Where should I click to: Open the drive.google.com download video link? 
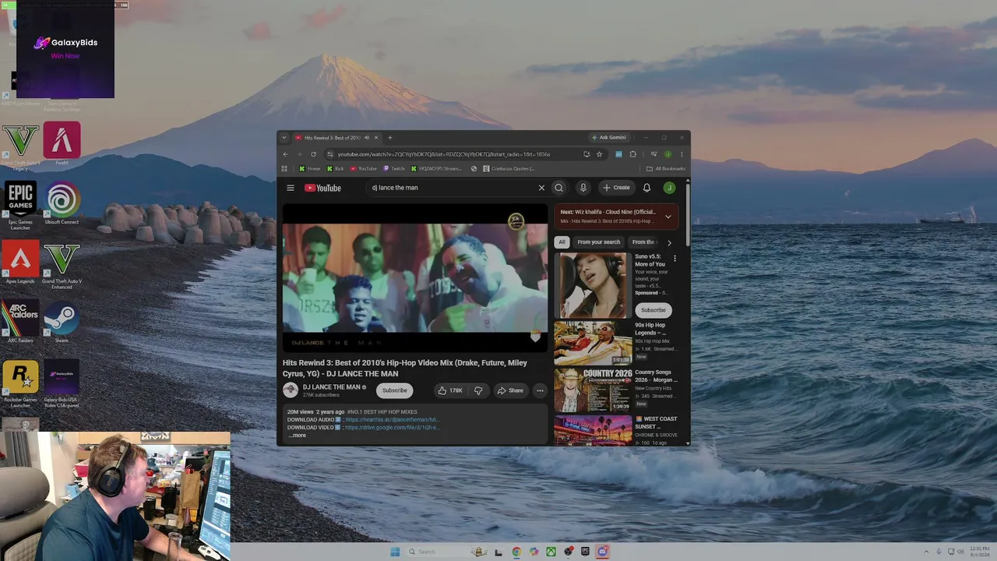pyautogui.click(x=392, y=428)
